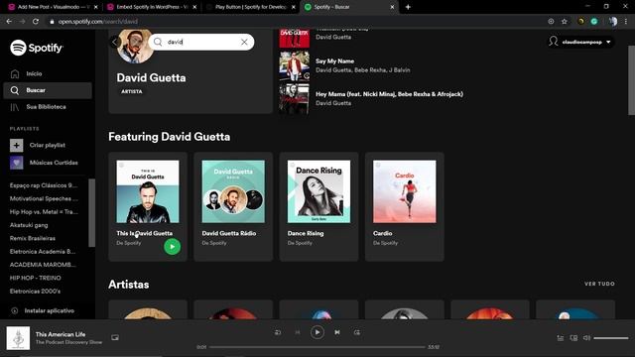
Task: Clear the search with the X icon
Action: (x=244, y=42)
